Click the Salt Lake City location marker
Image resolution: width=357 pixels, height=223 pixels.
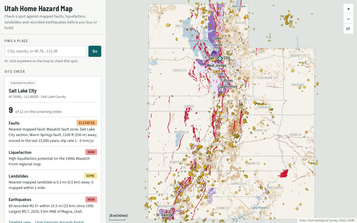pyautogui.click(x=220, y=59)
